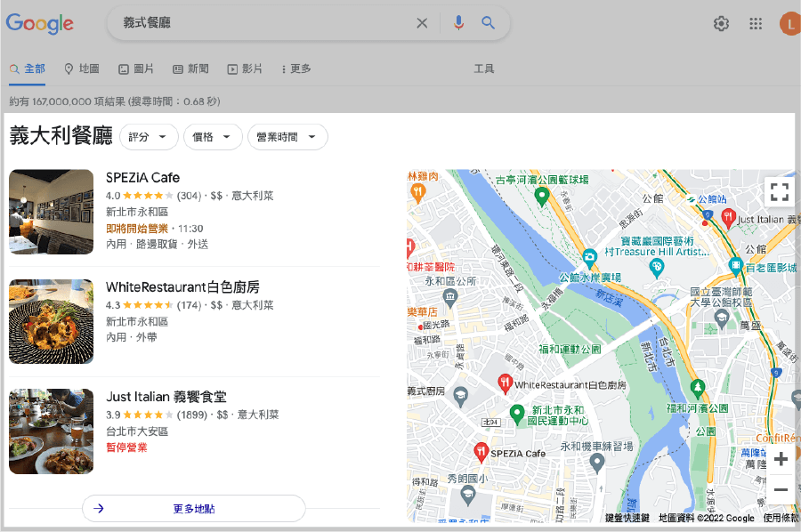Screen dimensions: 801x532
Task: Click 地圖資料 ©2022 Google text
Action: pyautogui.click(x=707, y=518)
